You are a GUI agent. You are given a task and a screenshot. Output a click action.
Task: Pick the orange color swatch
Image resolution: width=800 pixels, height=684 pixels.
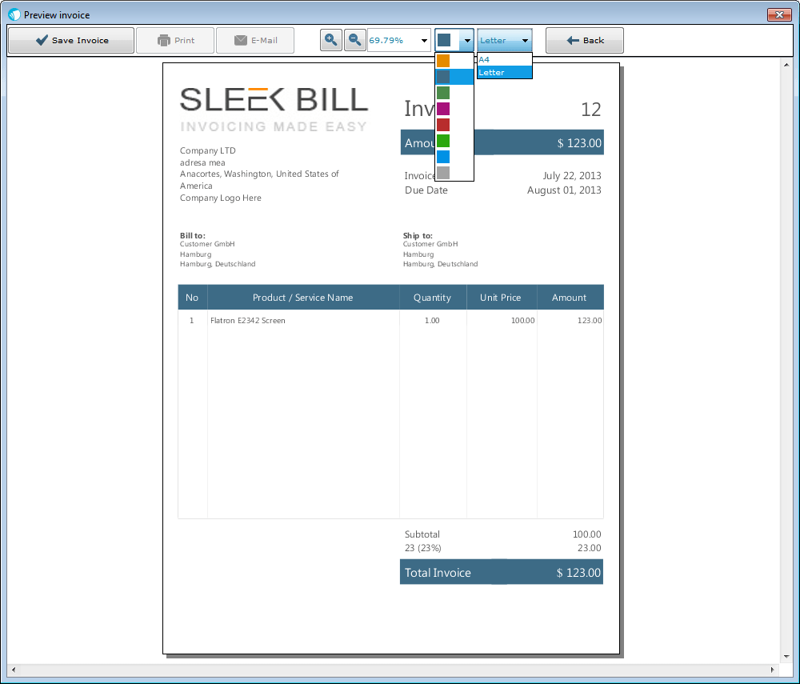(443, 61)
